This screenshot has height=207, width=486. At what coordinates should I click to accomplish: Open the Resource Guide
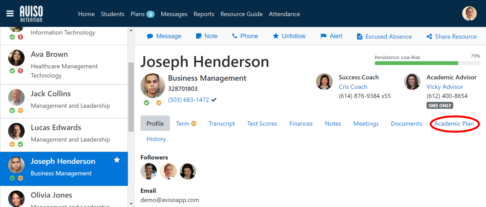241,14
